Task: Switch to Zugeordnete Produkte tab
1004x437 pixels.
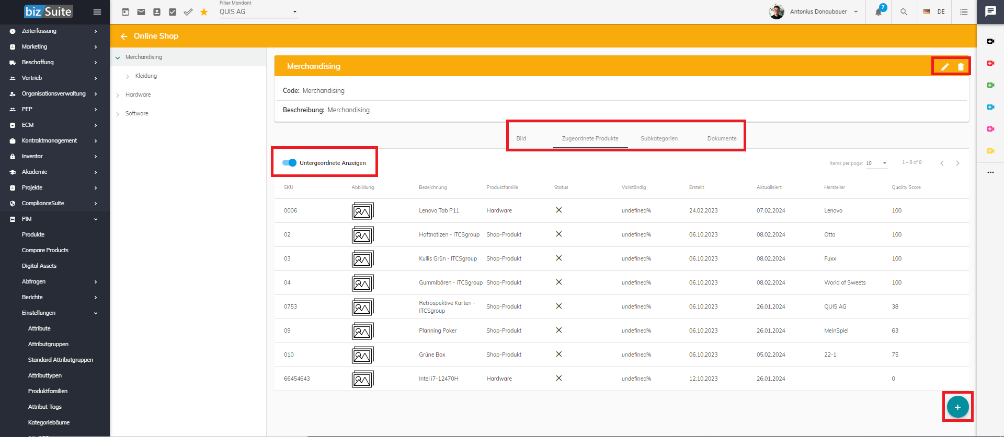Action: tap(590, 138)
